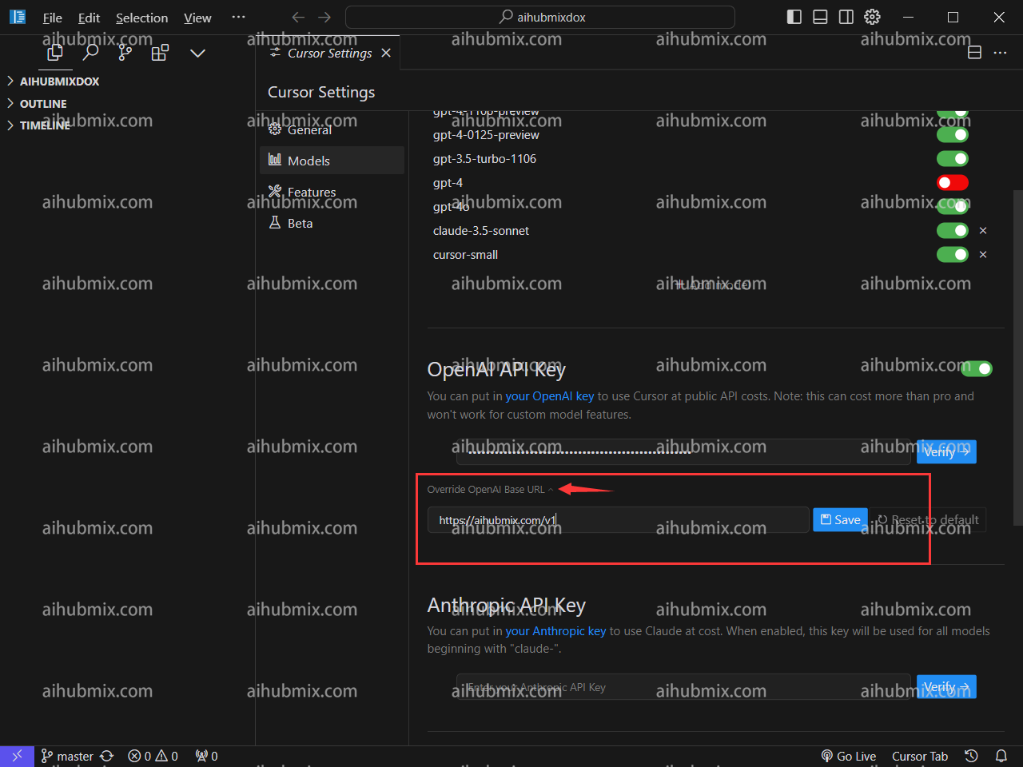Click the ports forwarded indicator
This screenshot has height=767, width=1023.
point(206,756)
